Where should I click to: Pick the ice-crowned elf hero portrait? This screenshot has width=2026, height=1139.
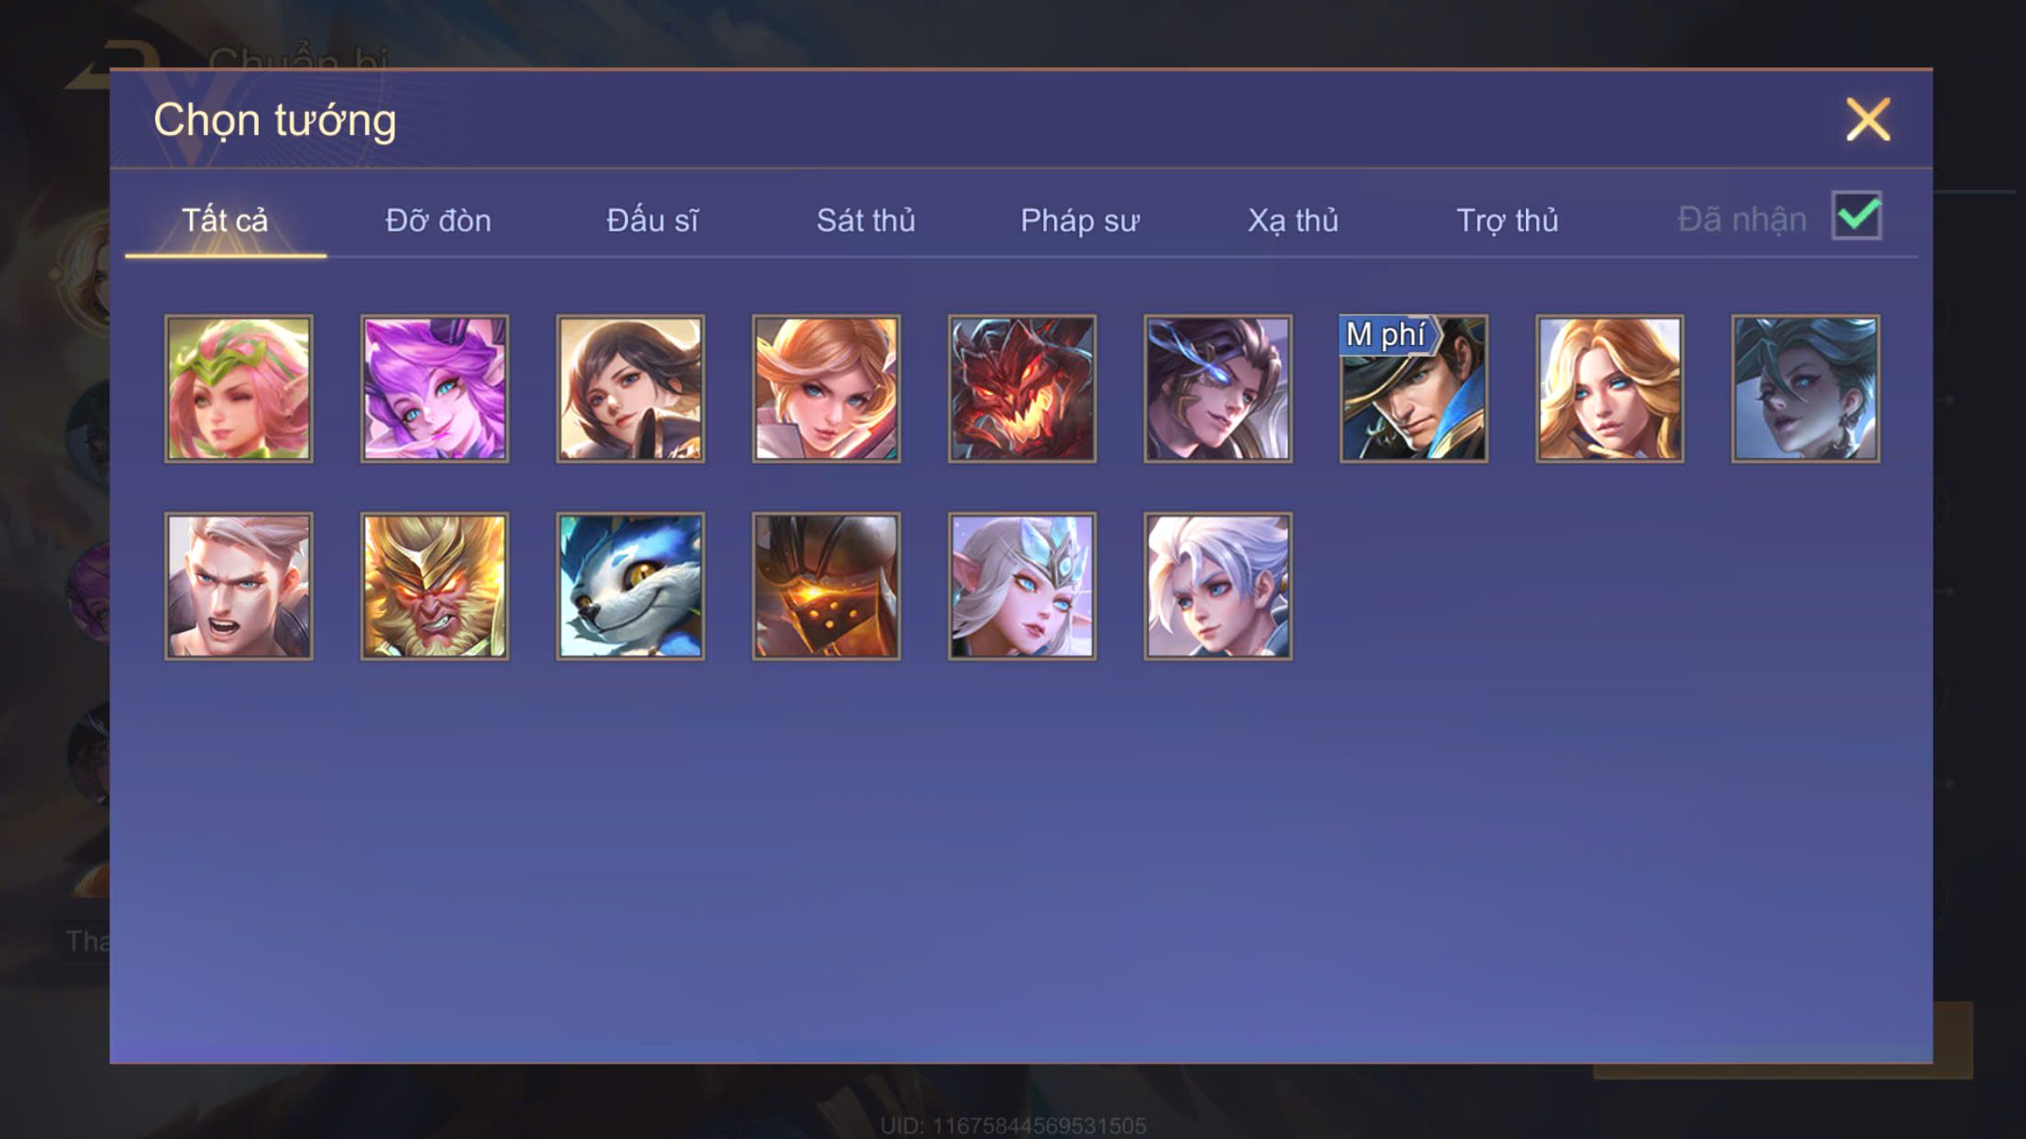click(1022, 586)
